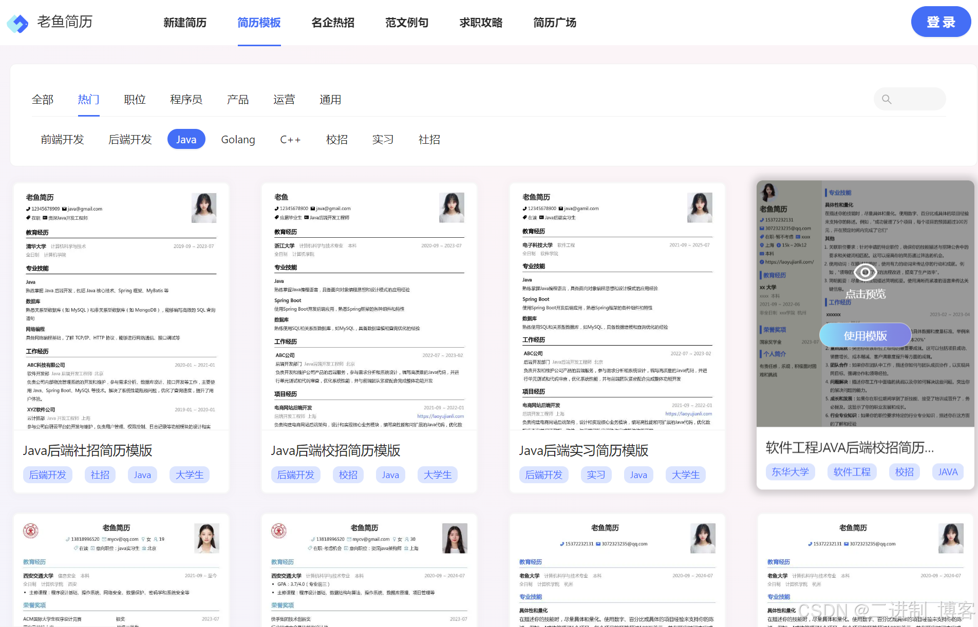Click 大学生 tag under Java后端社招 template
978x627 pixels.
click(190, 475)
